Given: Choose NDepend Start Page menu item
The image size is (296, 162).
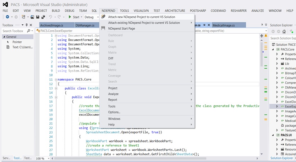Looking at the screenshot, I should click(147, 28).
